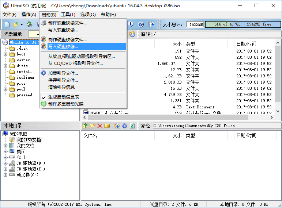Expand the 桌面 tree node
The image size is (282, 208).
click(5, 152)
